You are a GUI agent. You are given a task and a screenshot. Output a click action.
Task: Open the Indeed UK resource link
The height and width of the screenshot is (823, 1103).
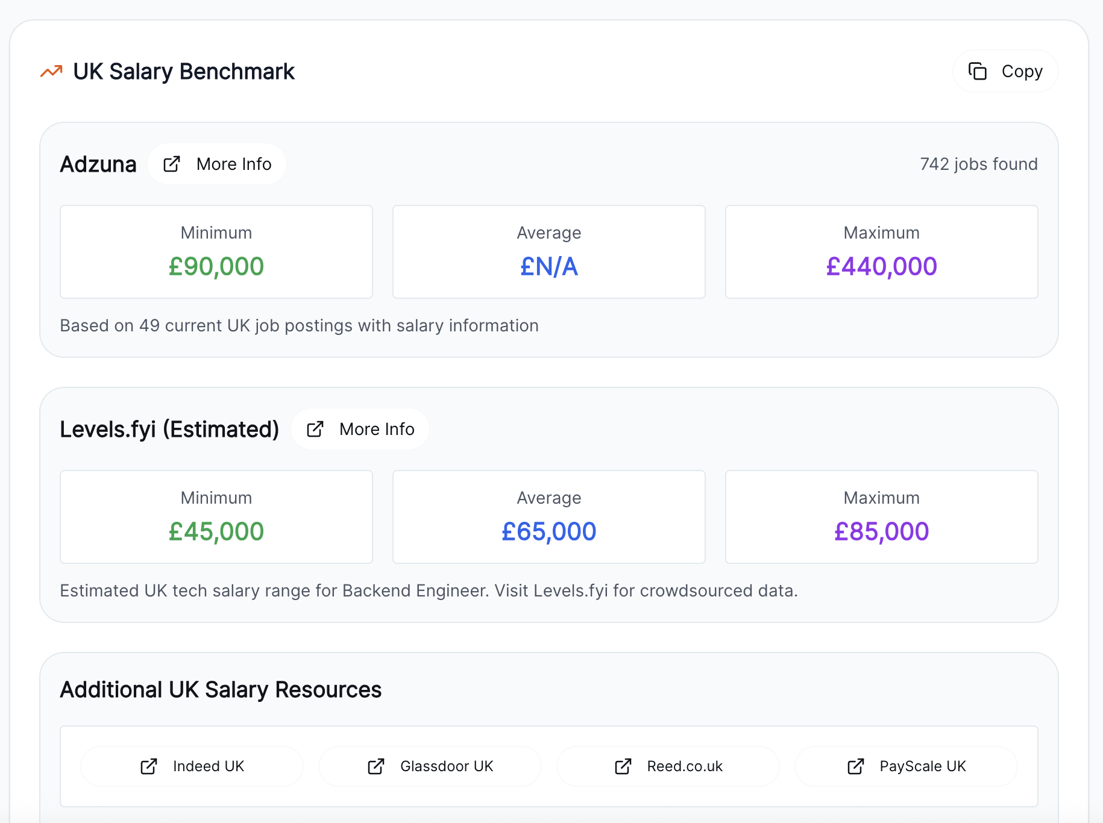coord(192,766)
